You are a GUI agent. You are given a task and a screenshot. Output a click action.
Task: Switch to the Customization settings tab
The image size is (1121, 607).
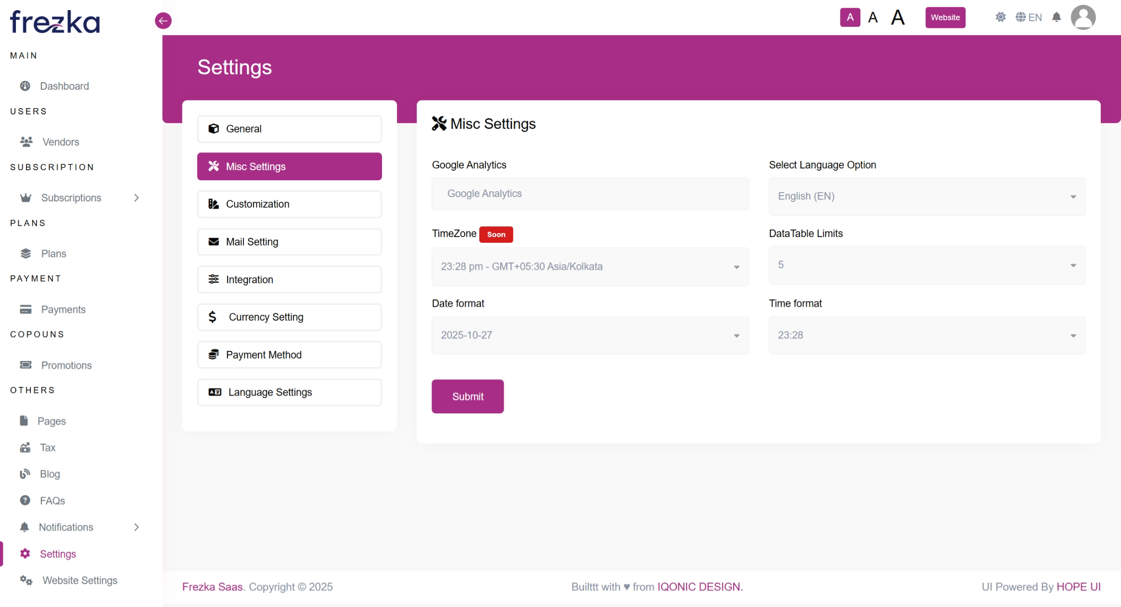(289, 204)
